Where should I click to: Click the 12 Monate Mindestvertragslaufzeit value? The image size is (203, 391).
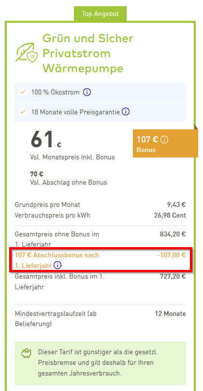click(x=171, y=313)
